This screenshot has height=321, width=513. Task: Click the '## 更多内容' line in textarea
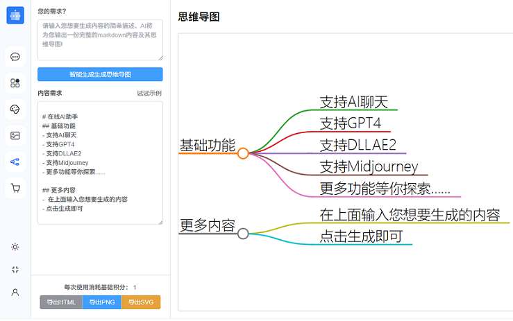pyautogui.click(x=59, y=190)
